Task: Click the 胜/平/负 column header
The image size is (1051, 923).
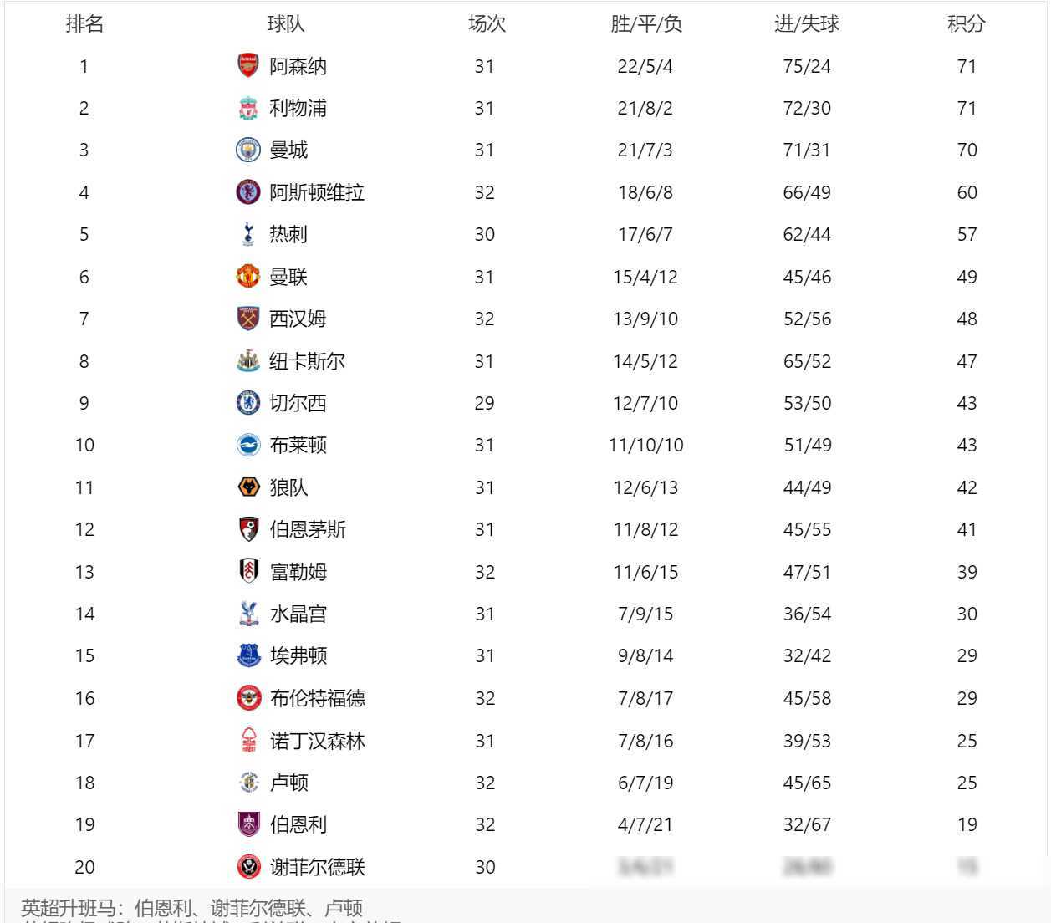Action: click(x=645, y=24)
